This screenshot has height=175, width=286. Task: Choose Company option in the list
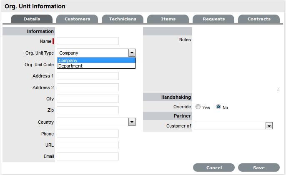pos(96,60)
